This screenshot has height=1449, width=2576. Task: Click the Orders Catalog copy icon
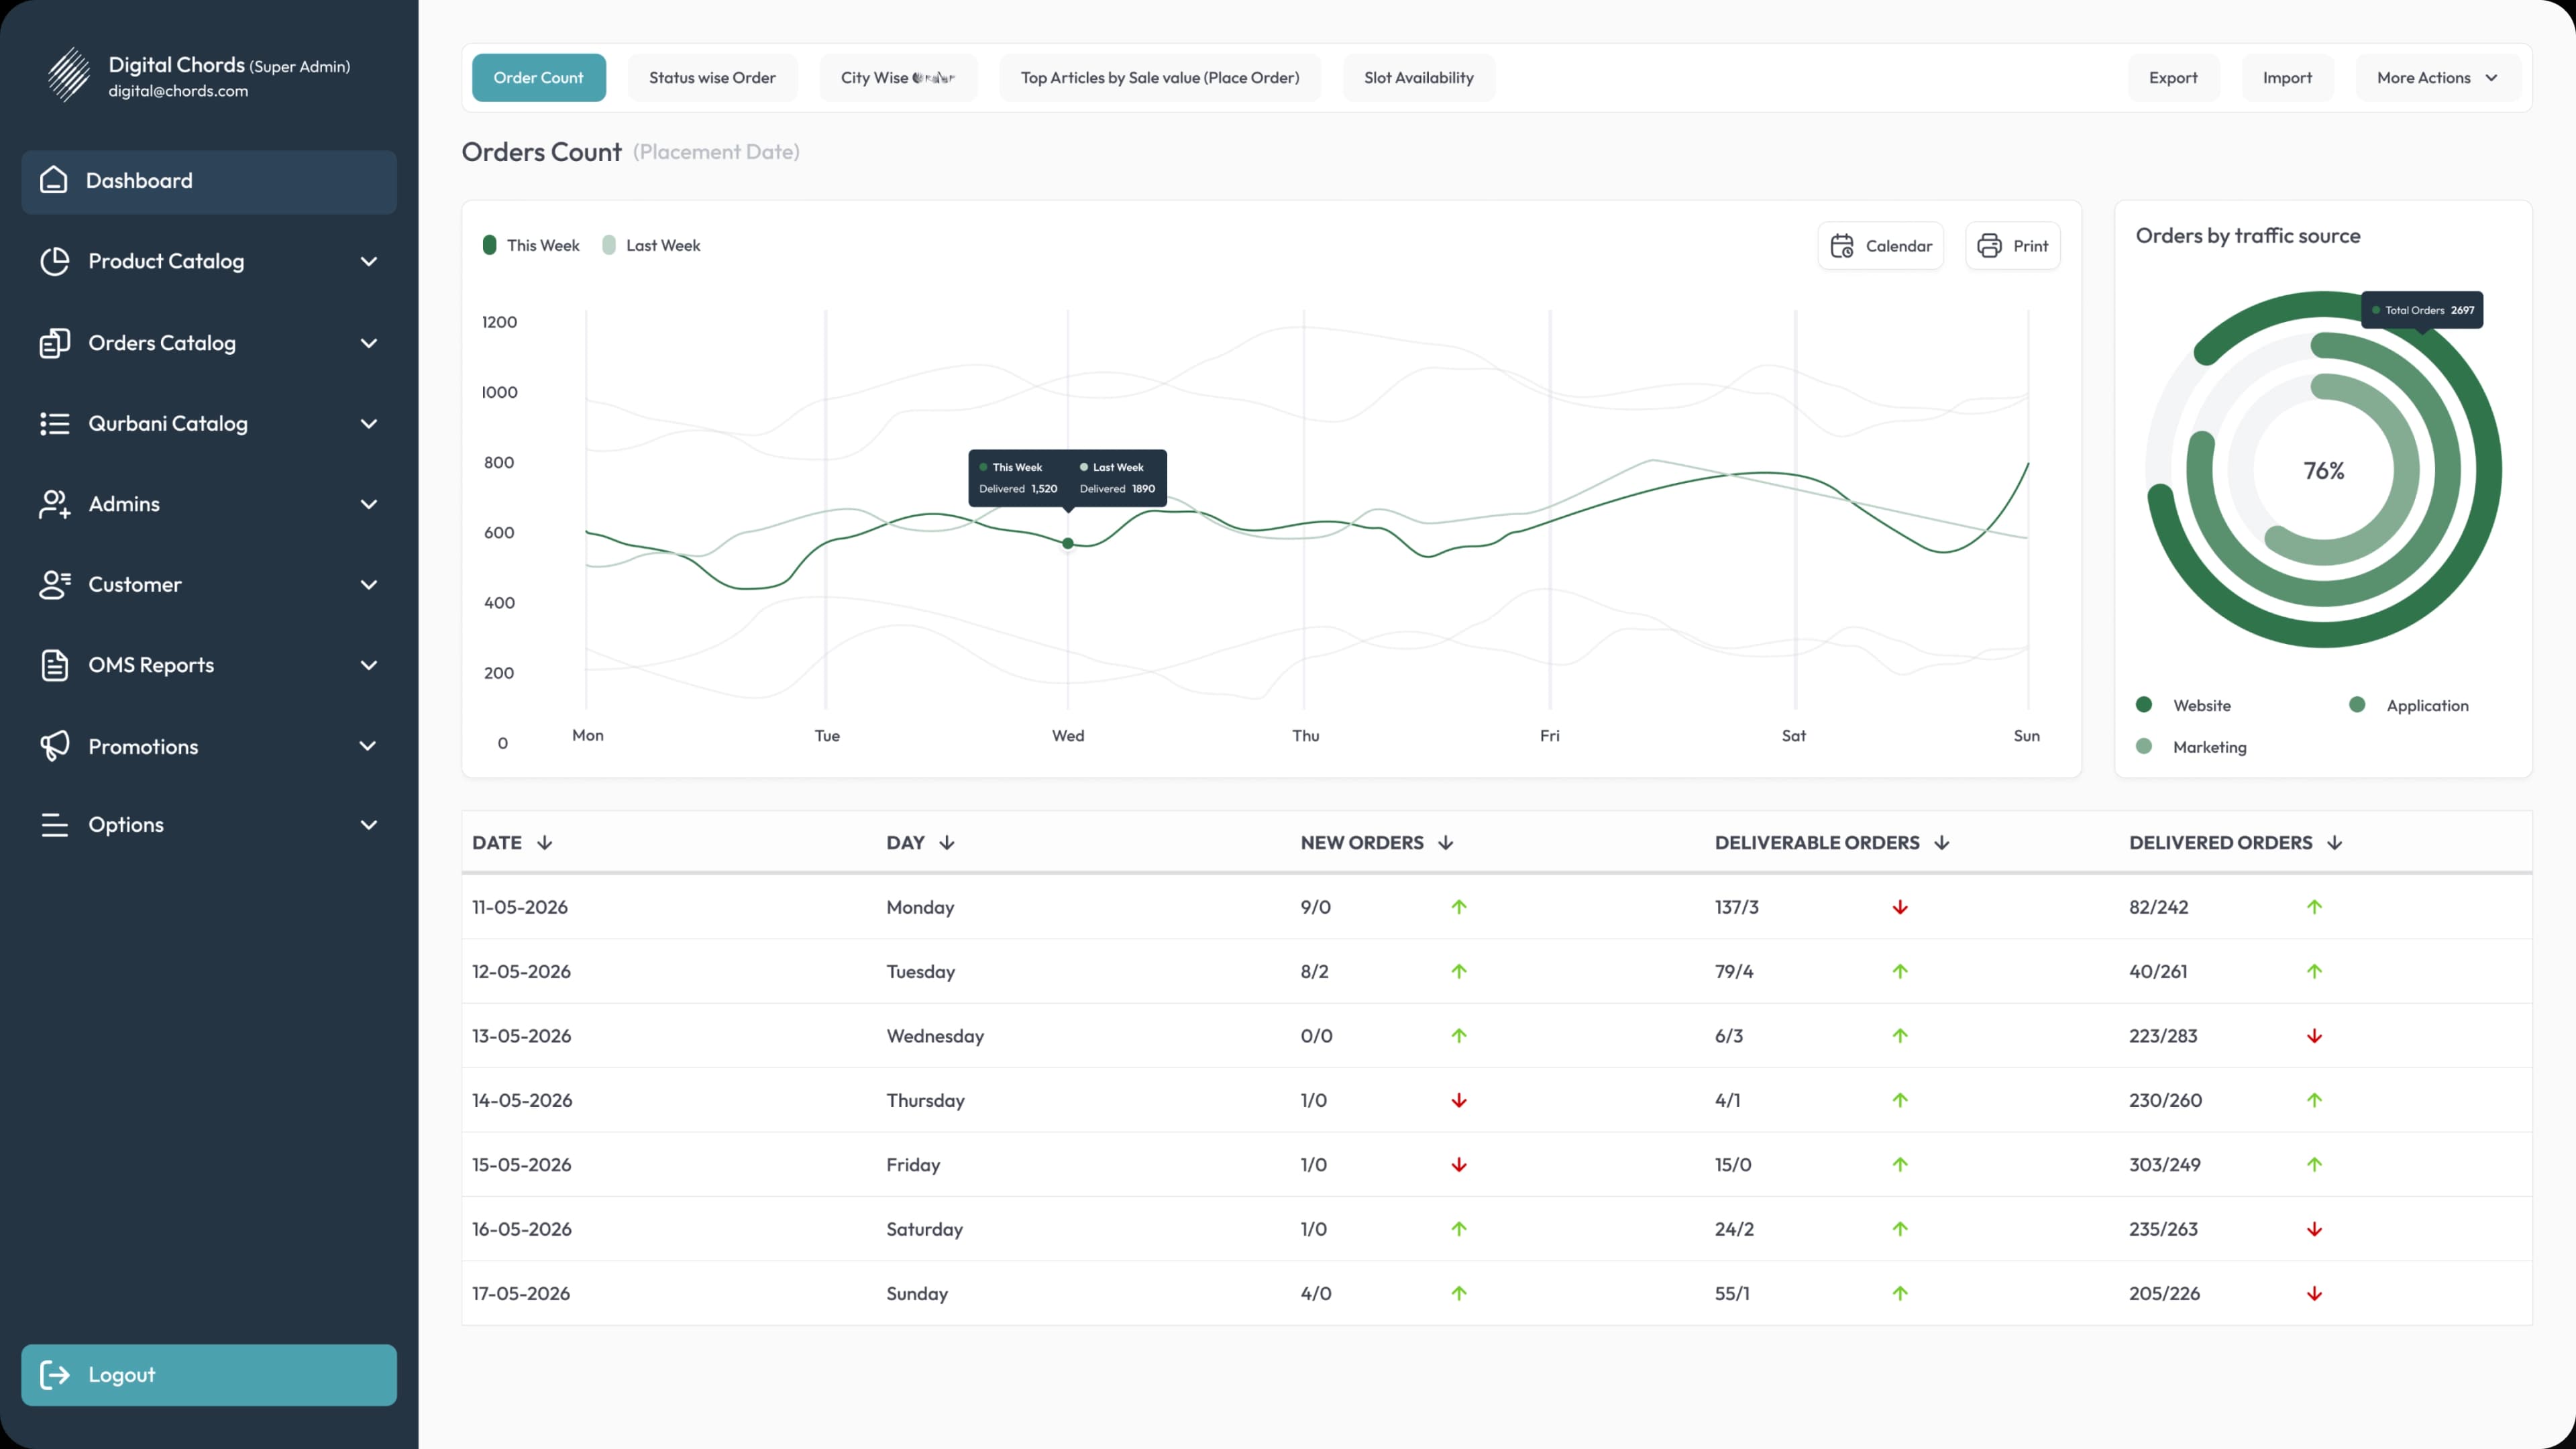pyautogui.click(x=54, y=343)
